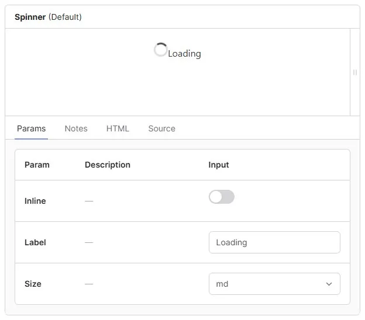Click the Spinner title heading
This screenshot has width=365, height=320.
[x=30, y=17]
